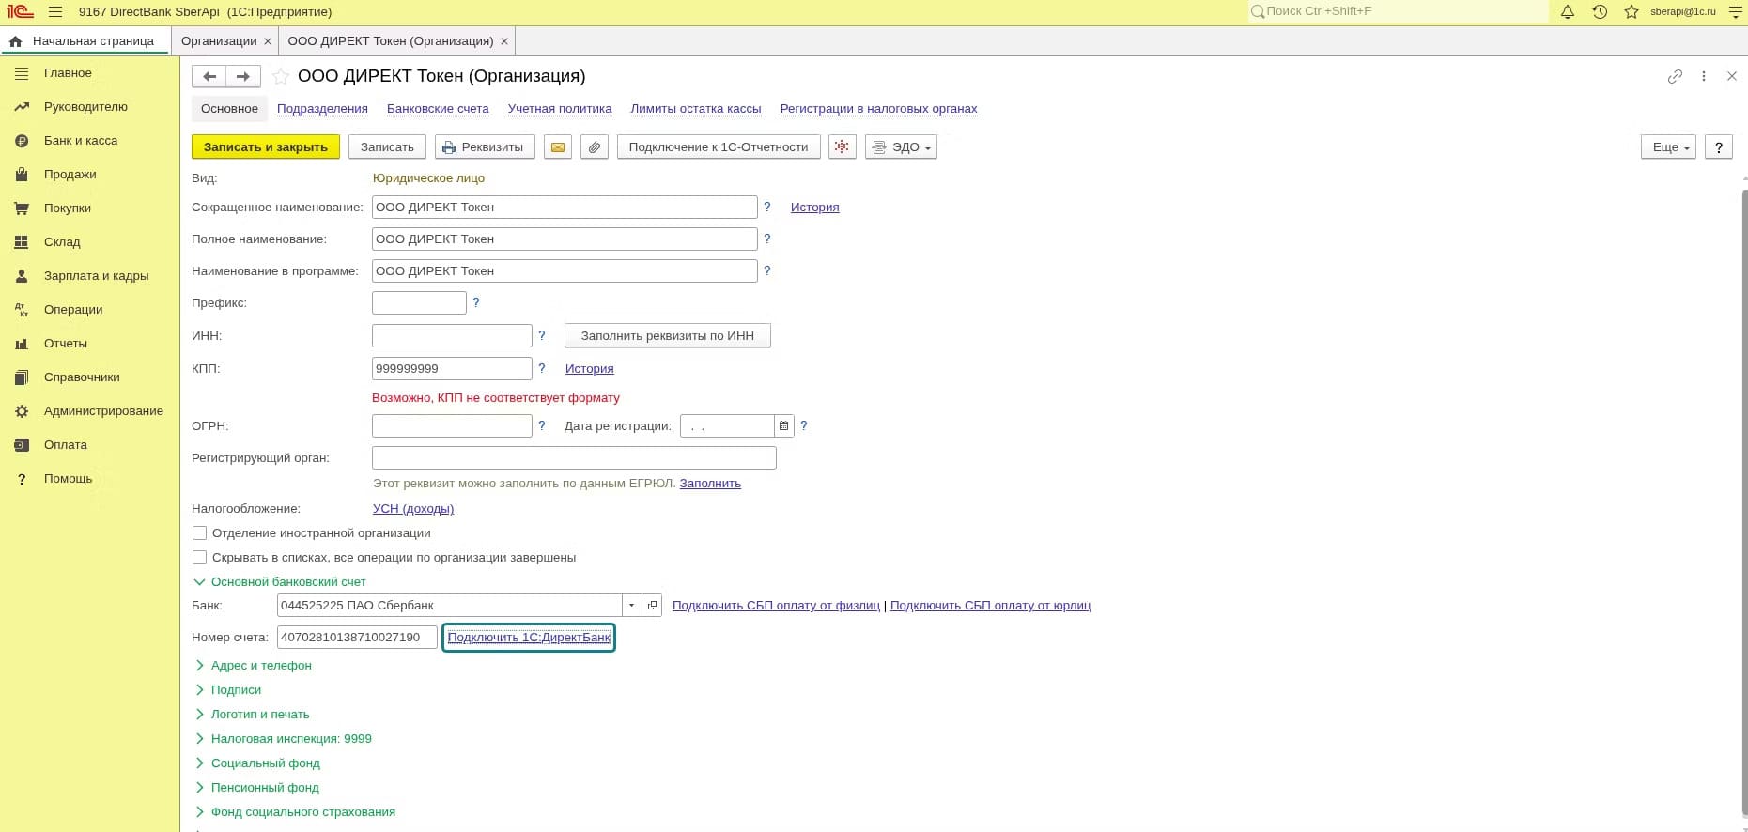The image size is (1748, 832).
Task: Switch to Банковские счета tab
Action: coord(438,109)
